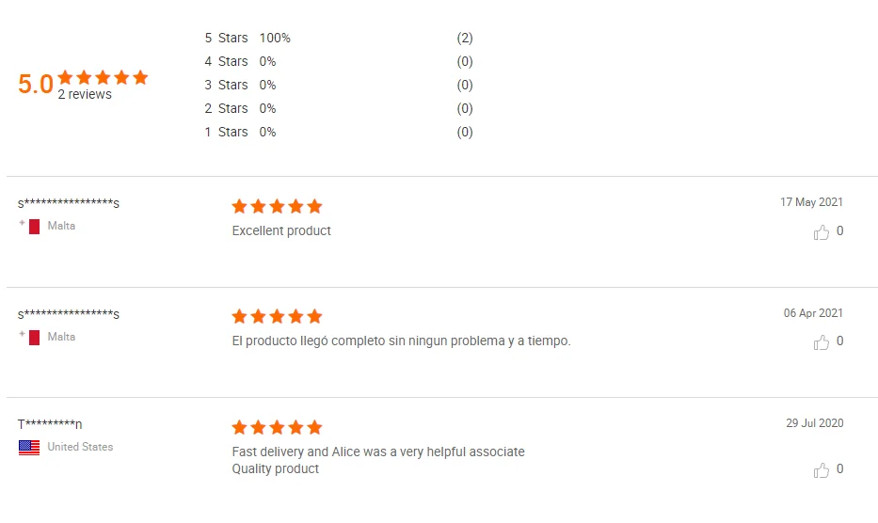Click the 5.0 average rating score
Screen dimensions: 878x523
(36, 85)
